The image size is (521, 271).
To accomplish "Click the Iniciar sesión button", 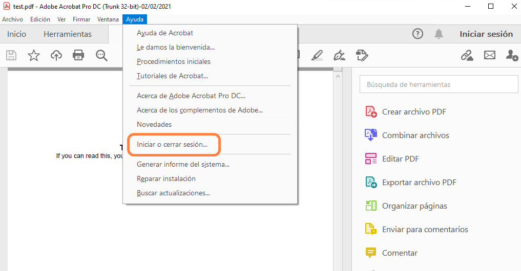I will [486, 34].
